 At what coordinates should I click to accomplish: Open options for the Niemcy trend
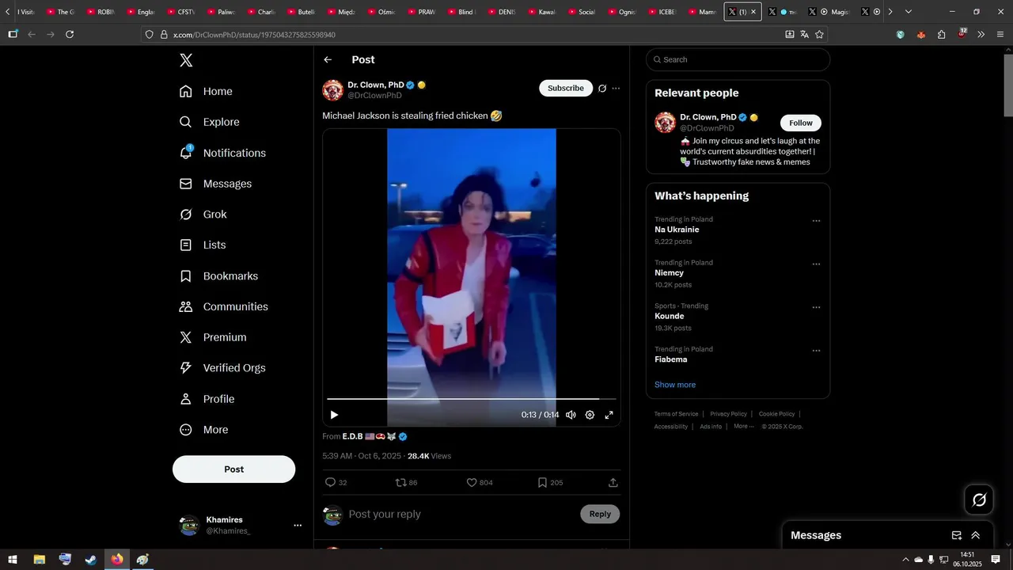tap(816, 264)
